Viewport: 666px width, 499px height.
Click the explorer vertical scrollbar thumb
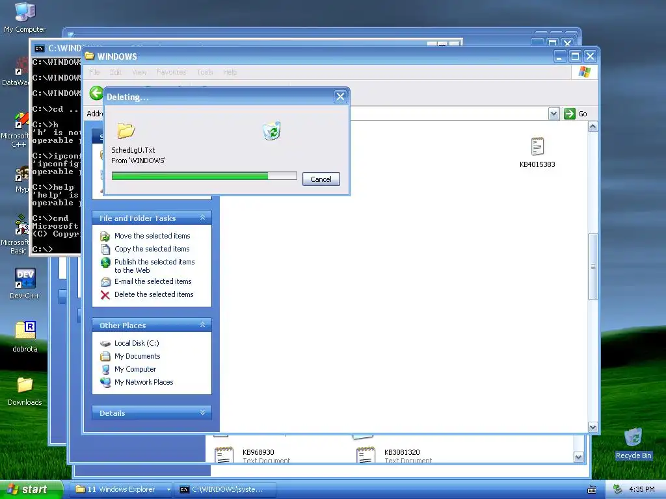pos(593,267)
